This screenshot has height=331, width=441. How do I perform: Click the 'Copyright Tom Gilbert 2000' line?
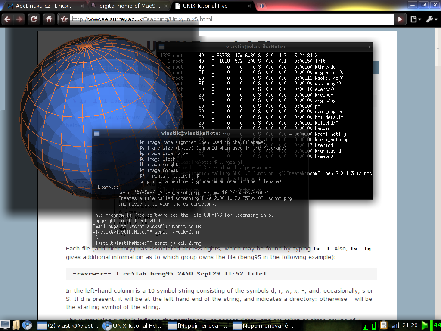pyautogui.click(x=126, y=221)
